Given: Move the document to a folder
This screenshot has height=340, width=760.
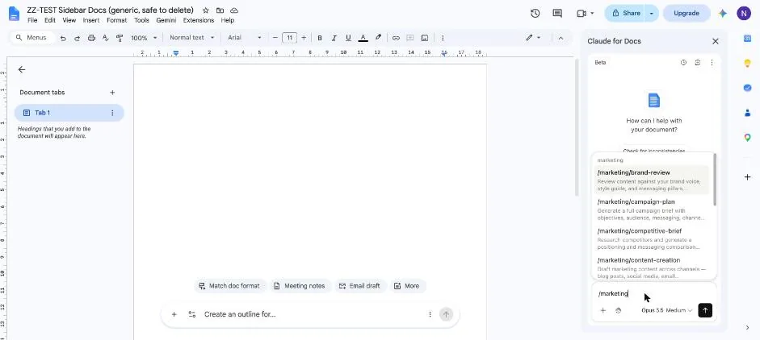Looking at the screenshot, I should (x=220, y=10).
